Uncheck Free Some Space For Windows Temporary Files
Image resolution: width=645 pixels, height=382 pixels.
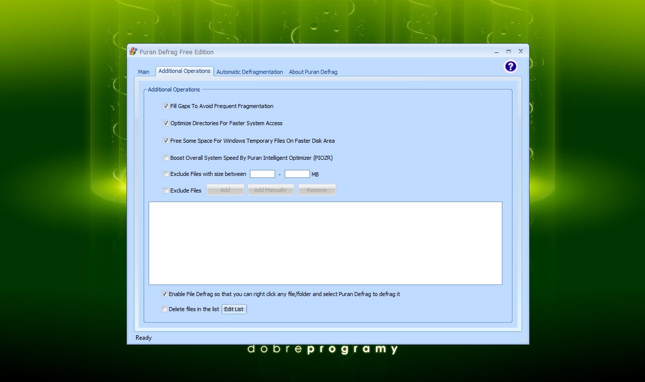click(166, 141)
